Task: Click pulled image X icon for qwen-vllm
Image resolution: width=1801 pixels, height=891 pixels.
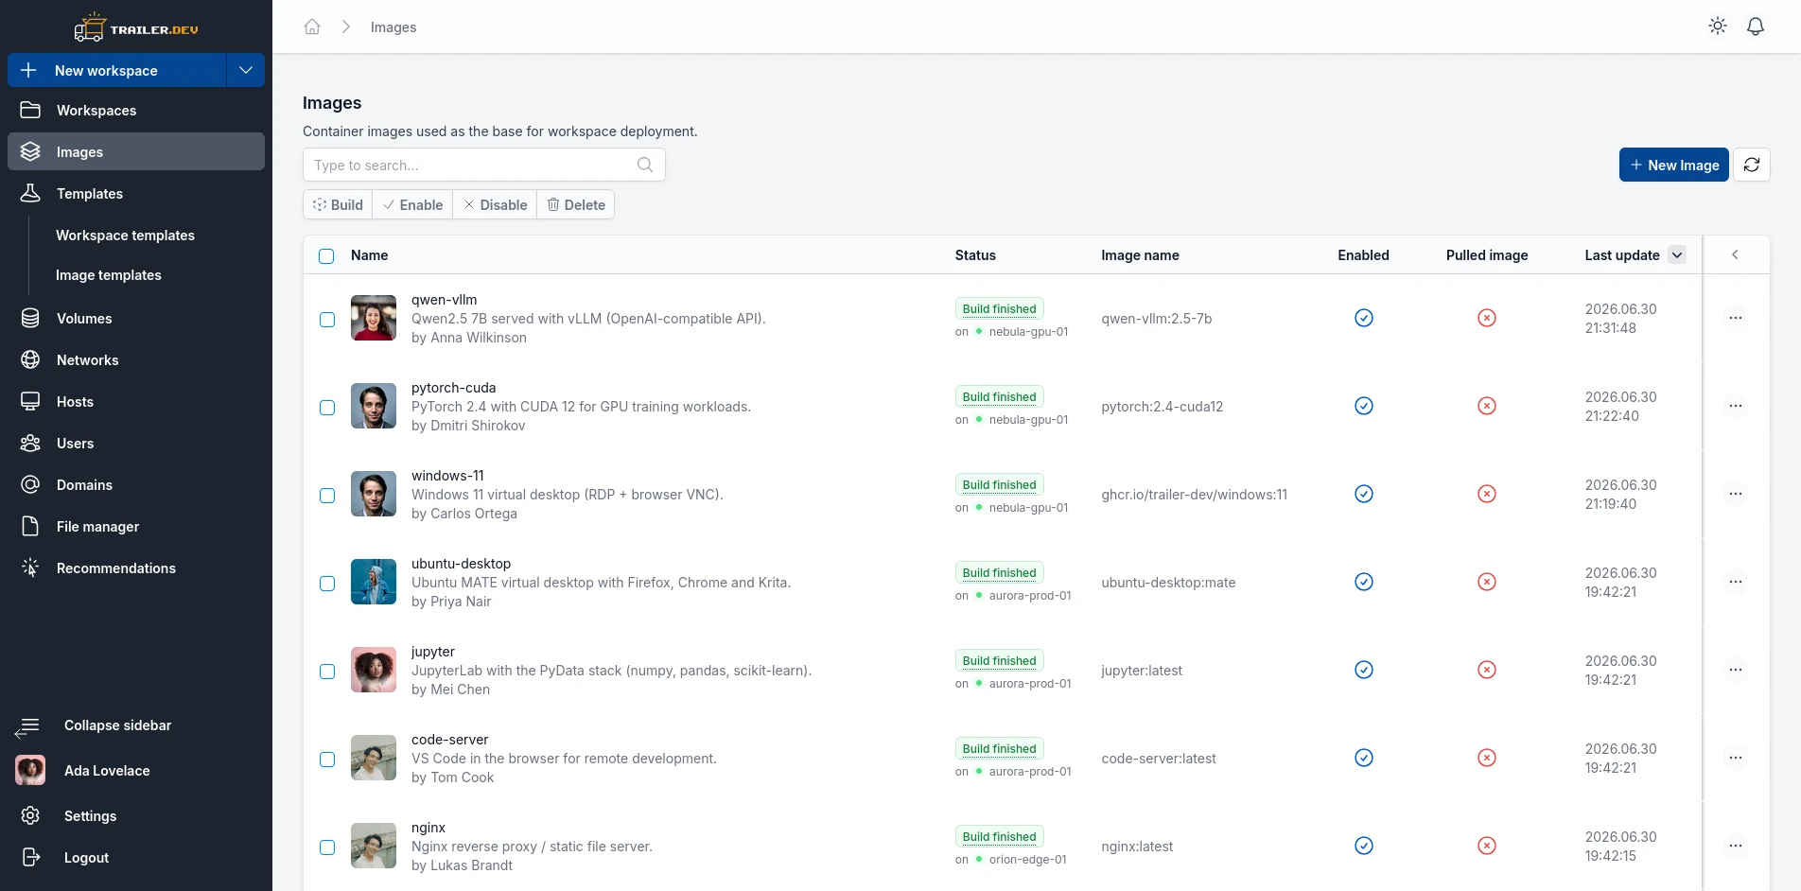Action: point(1487,318)
